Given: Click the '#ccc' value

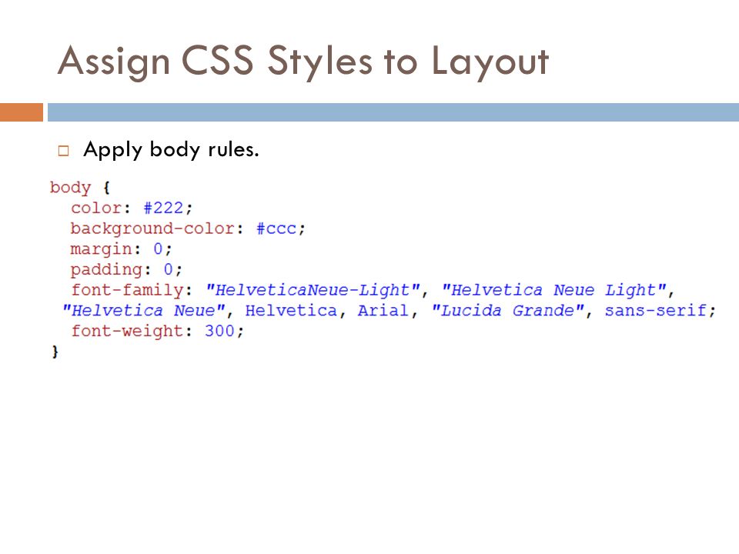Looking at the screenshot, I should (x=276, y=229).
